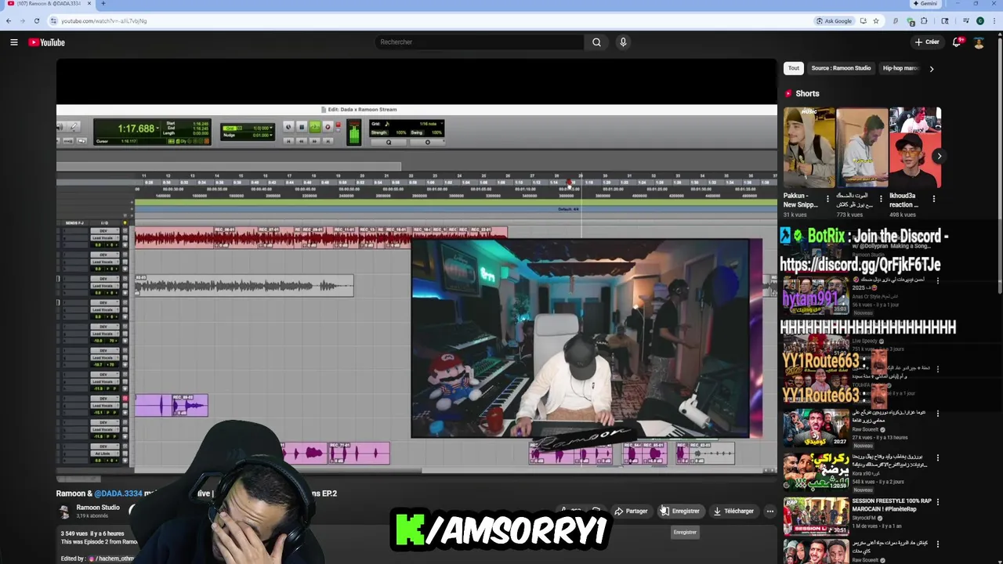Select the gray waveform clip on second track
1003x564 pixels.
(x=244, y=286)
